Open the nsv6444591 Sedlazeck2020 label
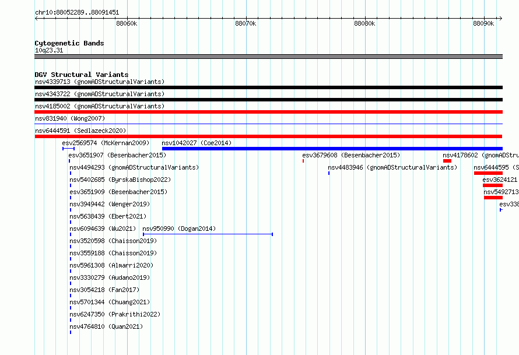Viewport: 519px width, 355px height. [x=80, y=131]
